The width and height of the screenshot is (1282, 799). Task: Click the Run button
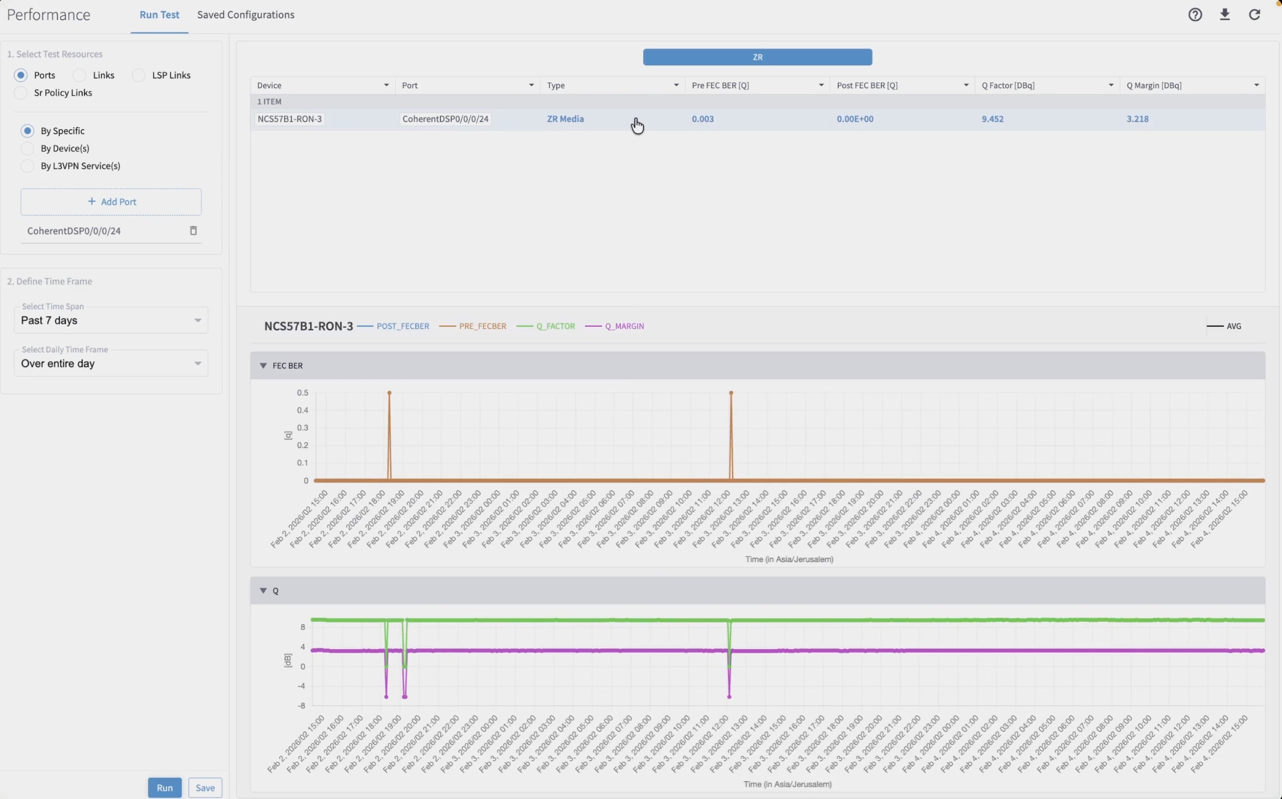point(165,788)
